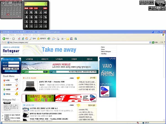
Task: Select poll option beginning 지금보다 가격이
Action: [x=2, y=119]
